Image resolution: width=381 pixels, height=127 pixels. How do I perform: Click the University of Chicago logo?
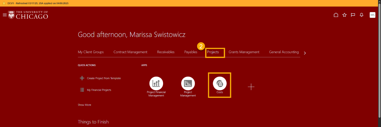click(x=28, y=15)
